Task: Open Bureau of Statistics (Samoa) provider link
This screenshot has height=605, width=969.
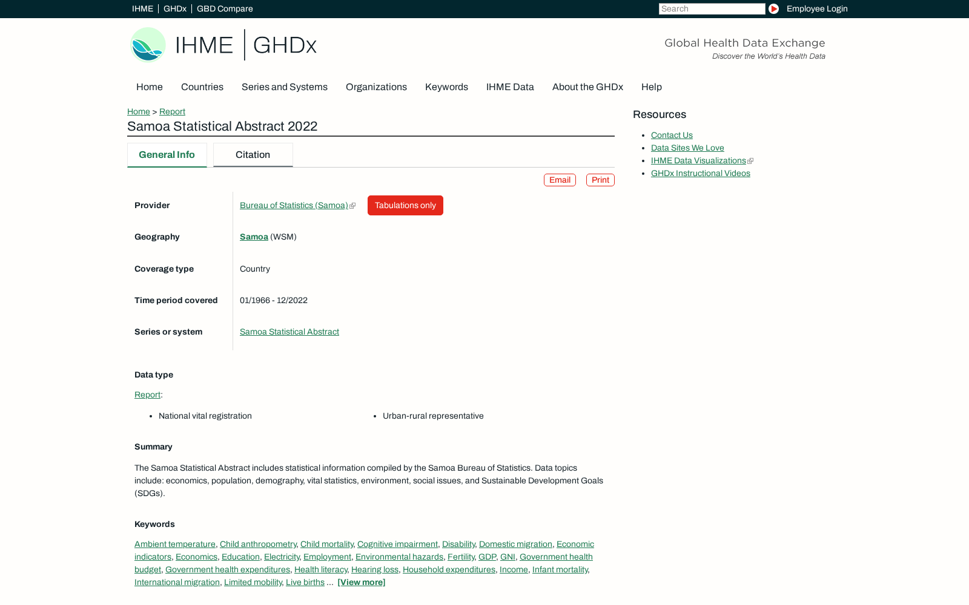Action: [x=294, y=206]
